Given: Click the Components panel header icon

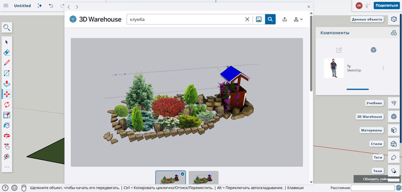Looking at the screenshot, I should [x=394, y=33].
